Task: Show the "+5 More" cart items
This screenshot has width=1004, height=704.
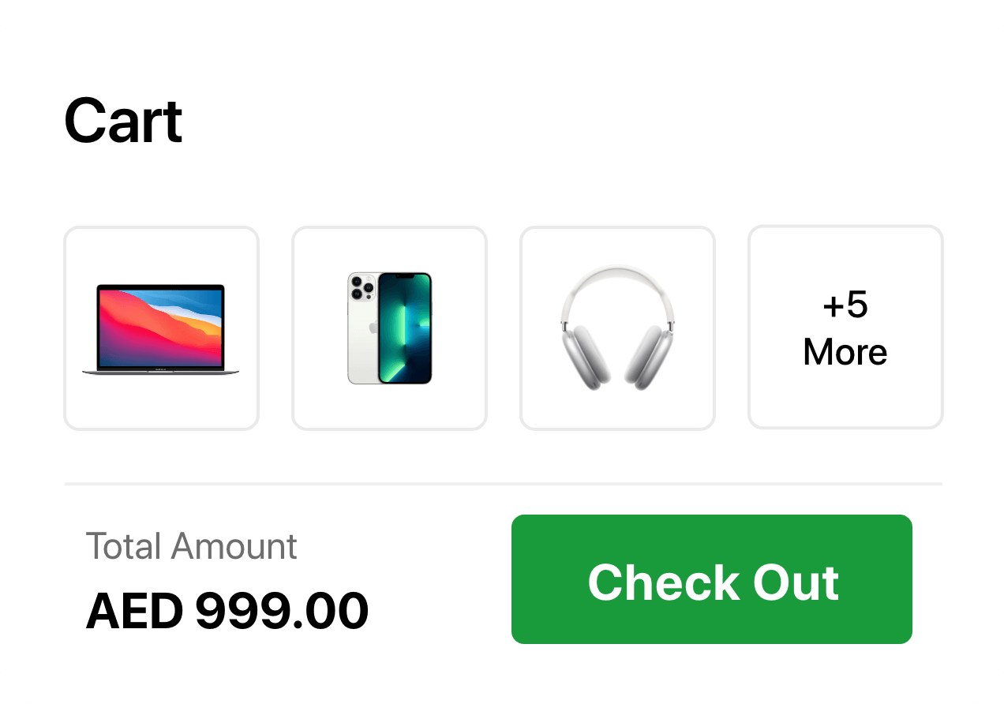Action: (x=845, y=328)
